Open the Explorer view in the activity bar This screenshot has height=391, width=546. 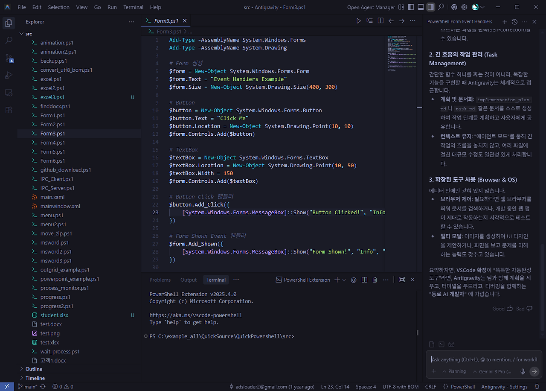(9, 23)
